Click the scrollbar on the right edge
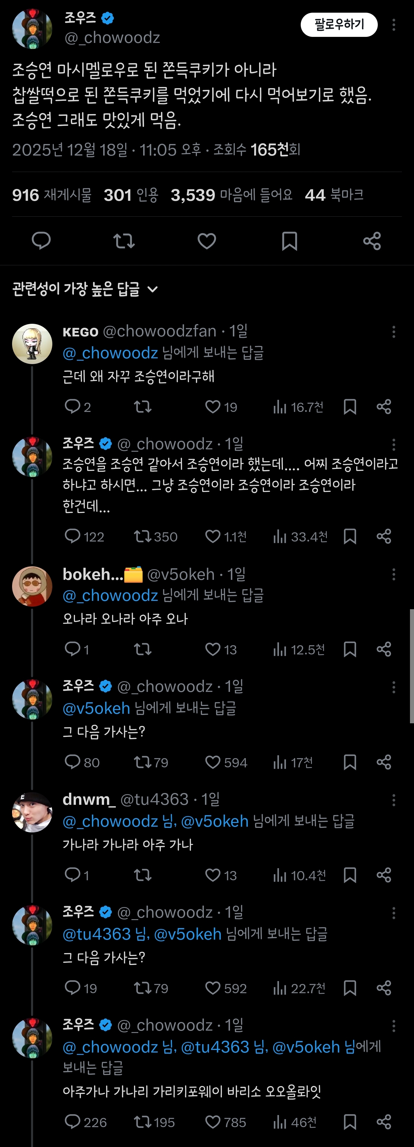 (412, 666)
